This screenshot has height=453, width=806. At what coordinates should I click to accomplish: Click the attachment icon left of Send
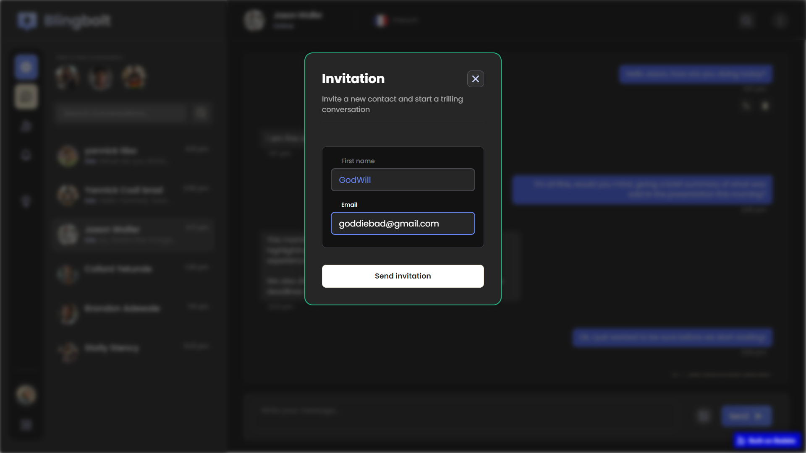click(x=704, y=416)
